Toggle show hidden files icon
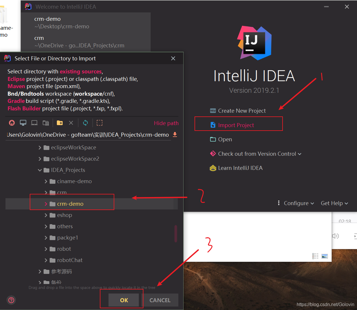Image resolution: width=357 pixels, height=310 pixels. pyautogui.click(x=100, y=123)
